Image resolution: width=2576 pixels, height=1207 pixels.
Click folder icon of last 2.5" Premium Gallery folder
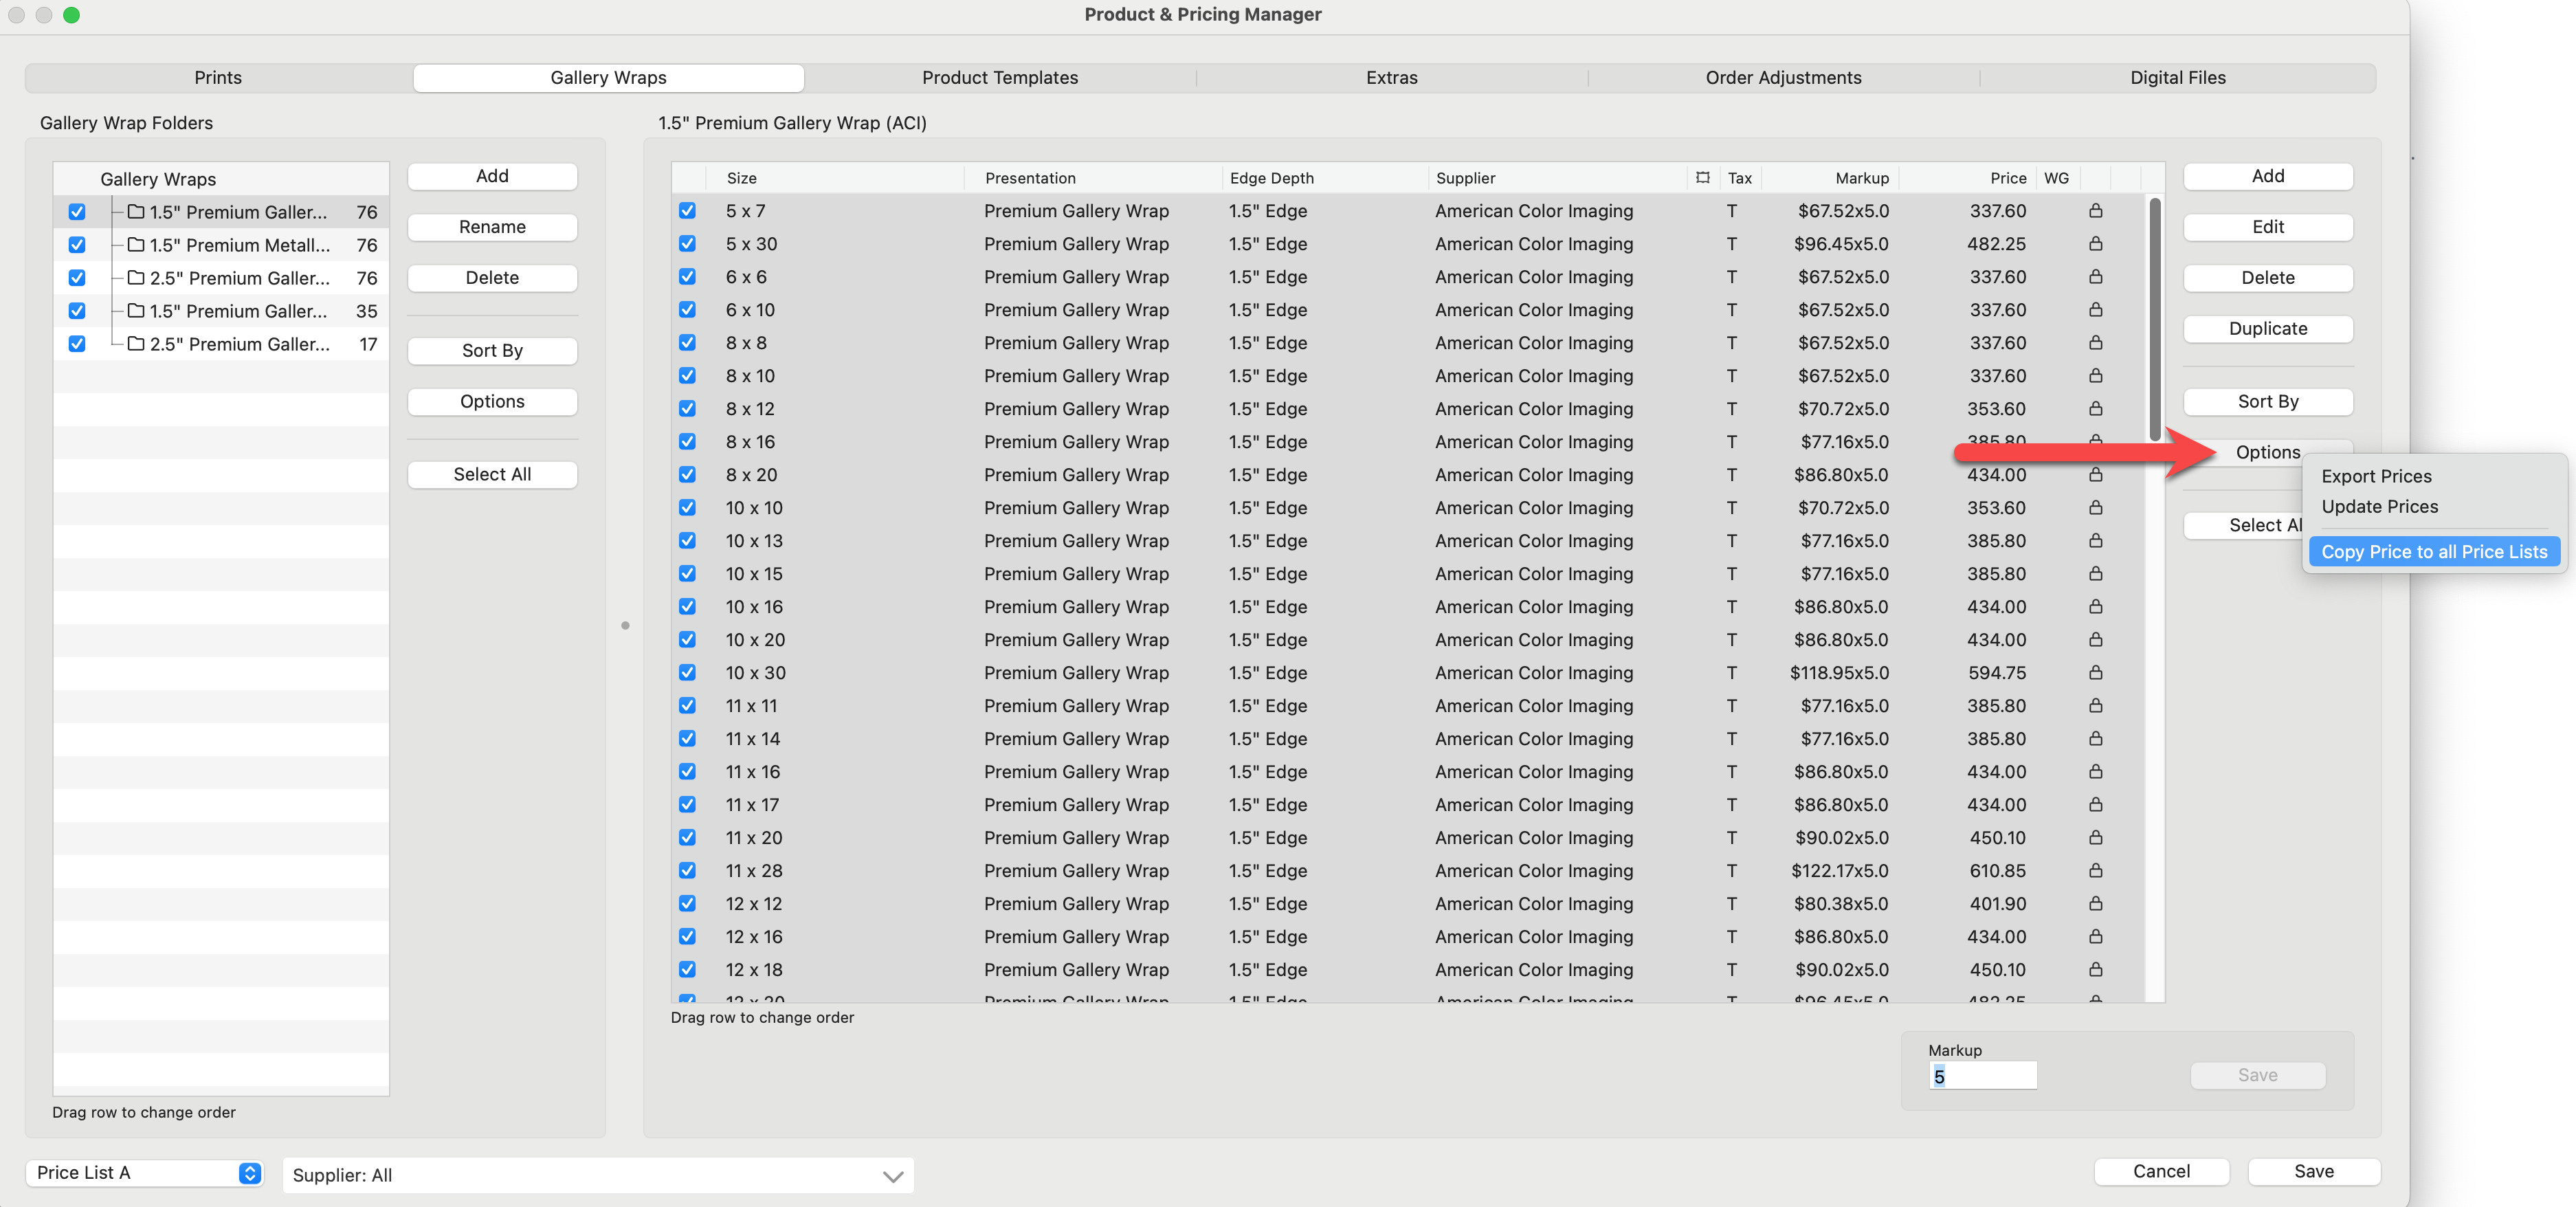tap(136, 344)
